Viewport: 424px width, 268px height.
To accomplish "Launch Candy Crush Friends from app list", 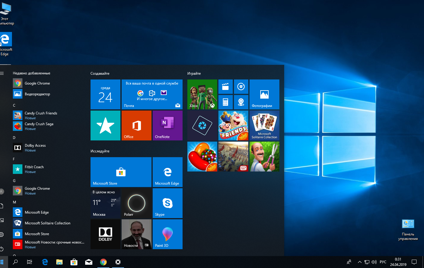I will [49, 115].
